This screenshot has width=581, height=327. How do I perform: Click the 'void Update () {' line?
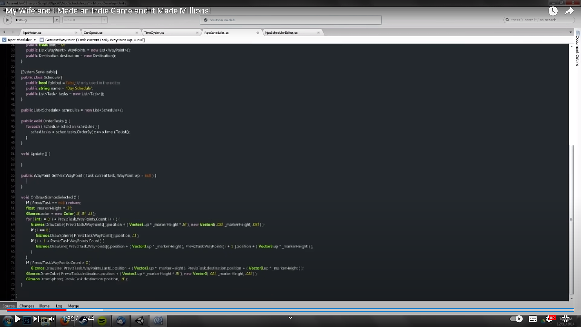[x=36, y=154]
